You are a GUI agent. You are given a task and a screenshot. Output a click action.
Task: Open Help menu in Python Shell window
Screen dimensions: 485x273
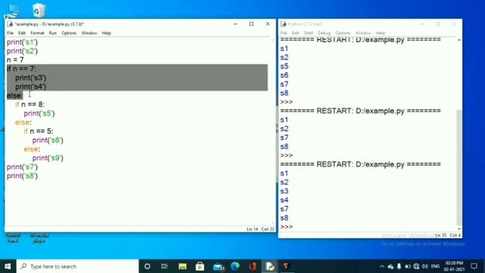click(380, 33)
